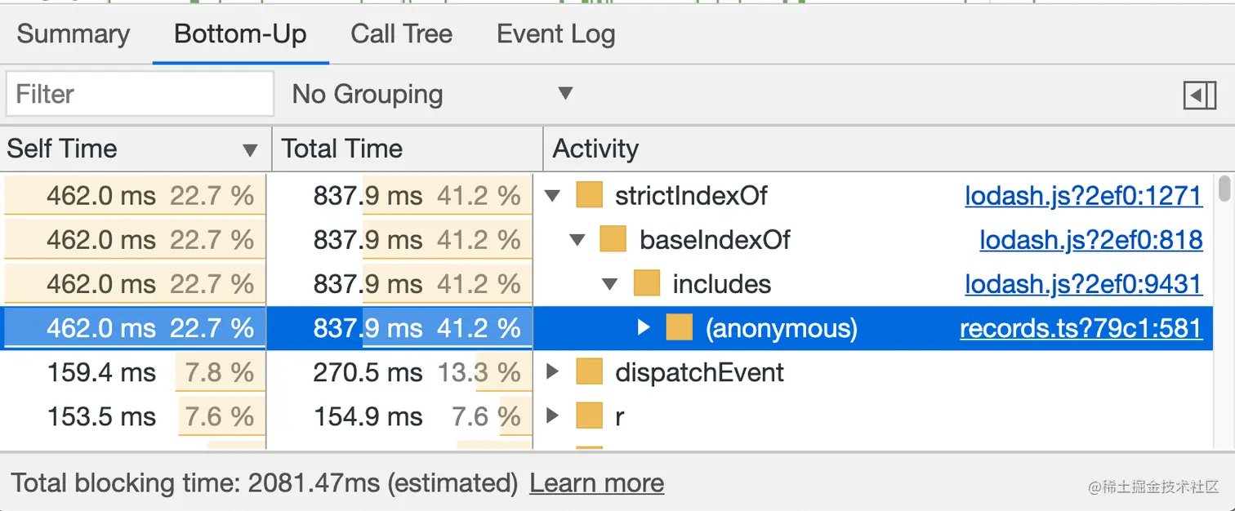Screen dimensions: 1235x511
Task: Toggle the heaviest stack sidebar icon
Action: click(1200, 96)
